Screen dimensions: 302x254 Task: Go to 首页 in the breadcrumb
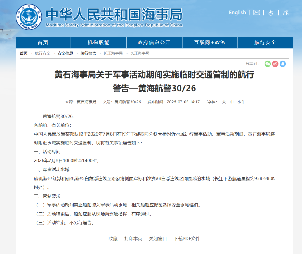click(24, 53)
